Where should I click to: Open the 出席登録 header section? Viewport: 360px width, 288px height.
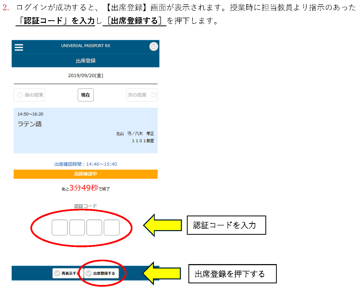[x=85, y=61]
